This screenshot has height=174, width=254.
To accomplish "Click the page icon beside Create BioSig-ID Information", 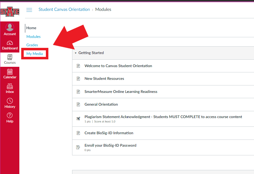I will coord(78,133).
